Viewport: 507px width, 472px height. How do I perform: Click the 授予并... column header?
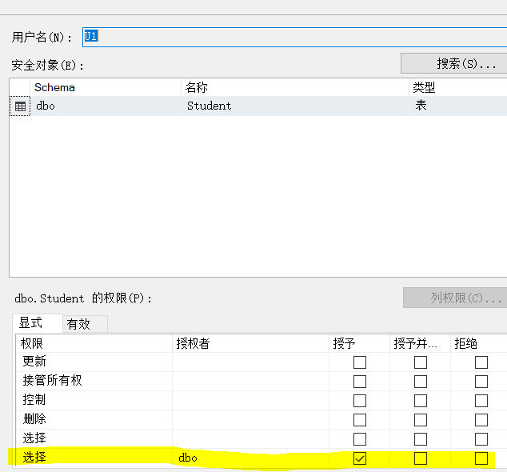pos(420,343)
